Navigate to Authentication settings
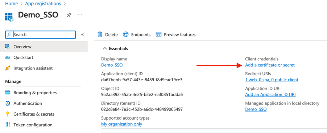This screenshot has height=133, width=327. [x=28, y=103]
